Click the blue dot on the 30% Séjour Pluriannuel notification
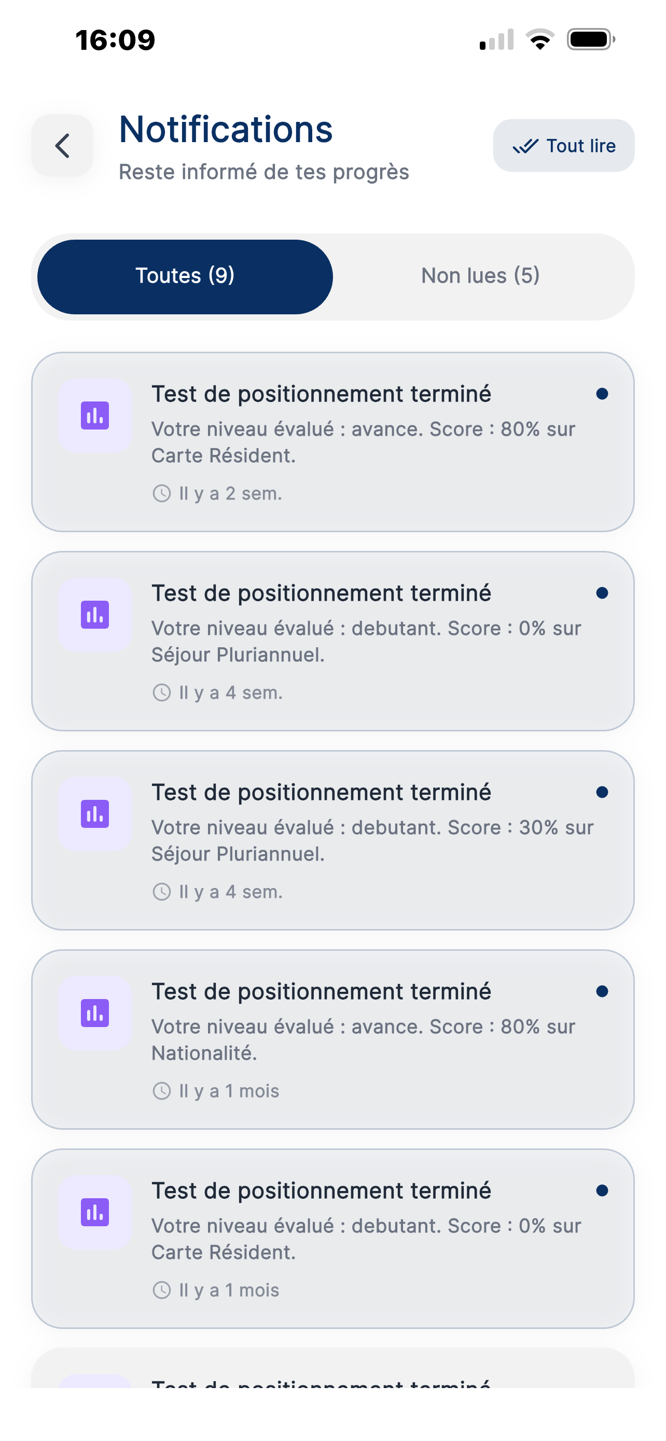 (x=602, y=792)
